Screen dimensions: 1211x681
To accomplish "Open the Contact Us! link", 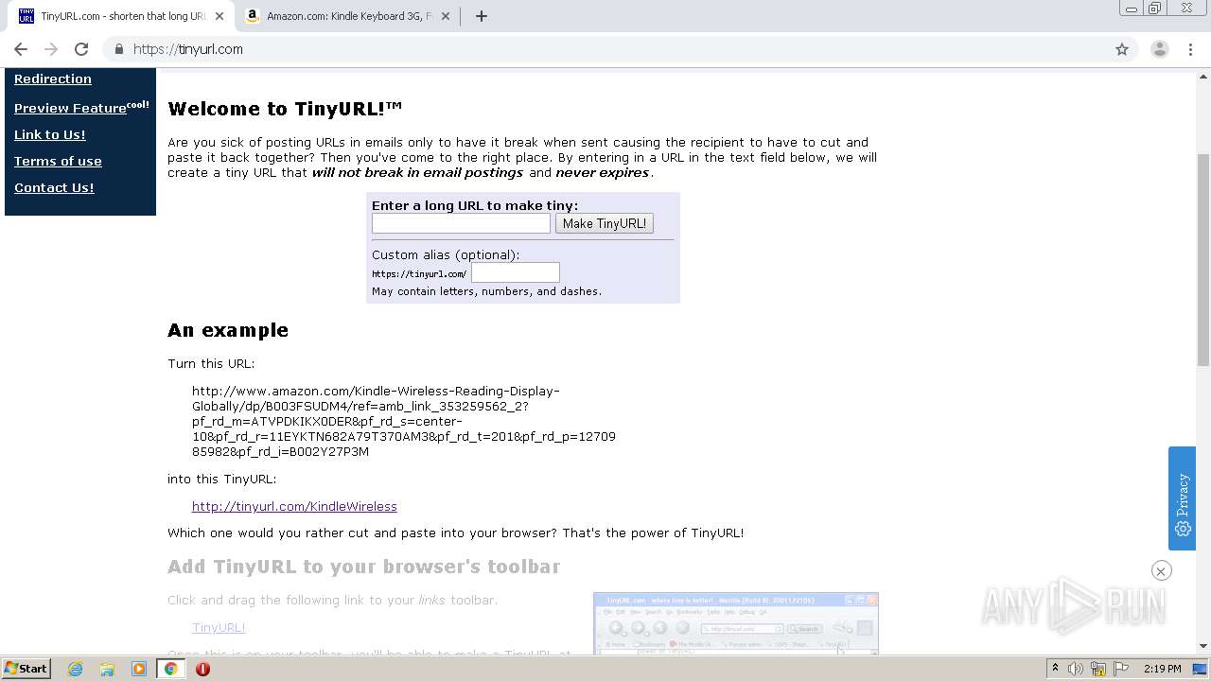I will 54,187.
